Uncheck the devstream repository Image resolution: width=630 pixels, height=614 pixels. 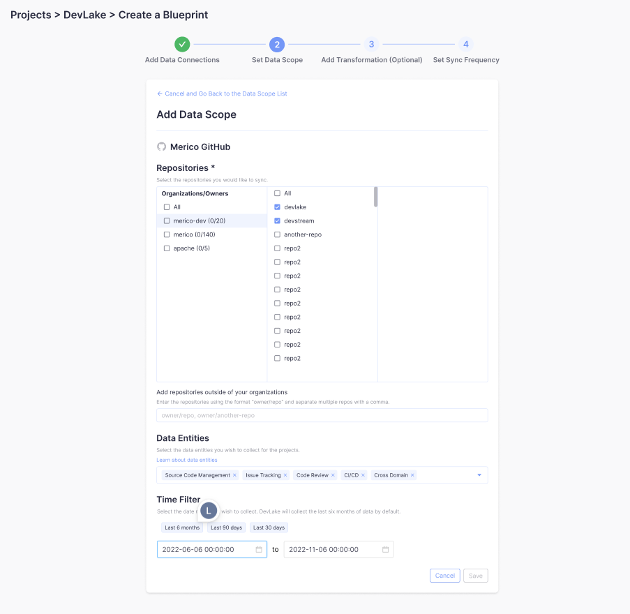[277, 220]
